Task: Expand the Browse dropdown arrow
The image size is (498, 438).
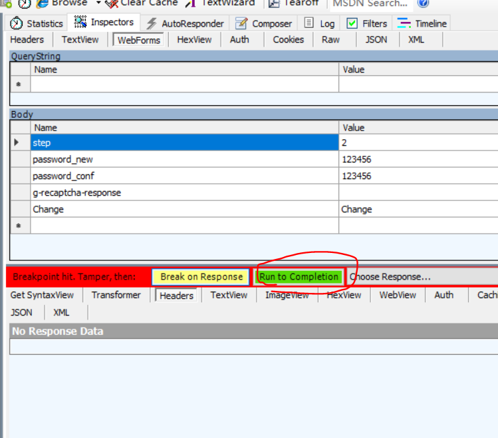Action: click(x=98, y=3)
